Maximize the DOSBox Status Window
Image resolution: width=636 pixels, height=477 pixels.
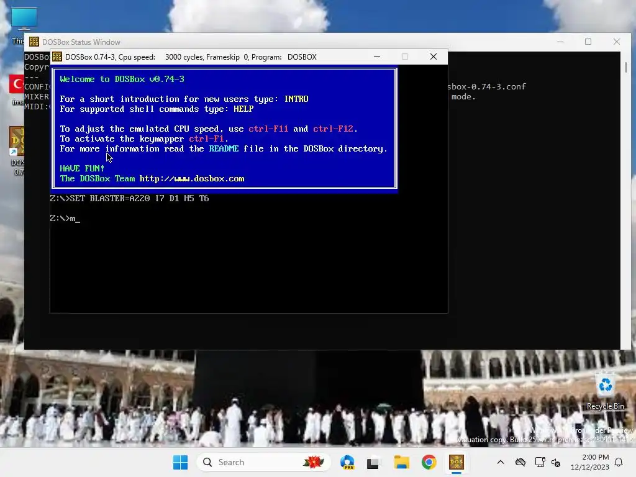(x=588, y=42)
